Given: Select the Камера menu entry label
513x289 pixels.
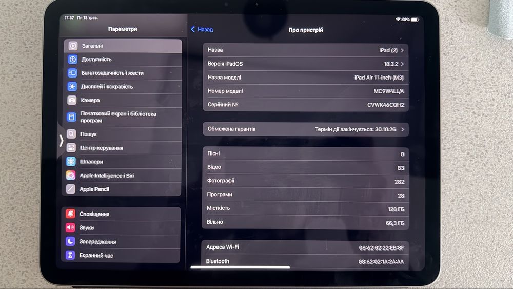Looking at the screenshot, I should pos(90,100).
